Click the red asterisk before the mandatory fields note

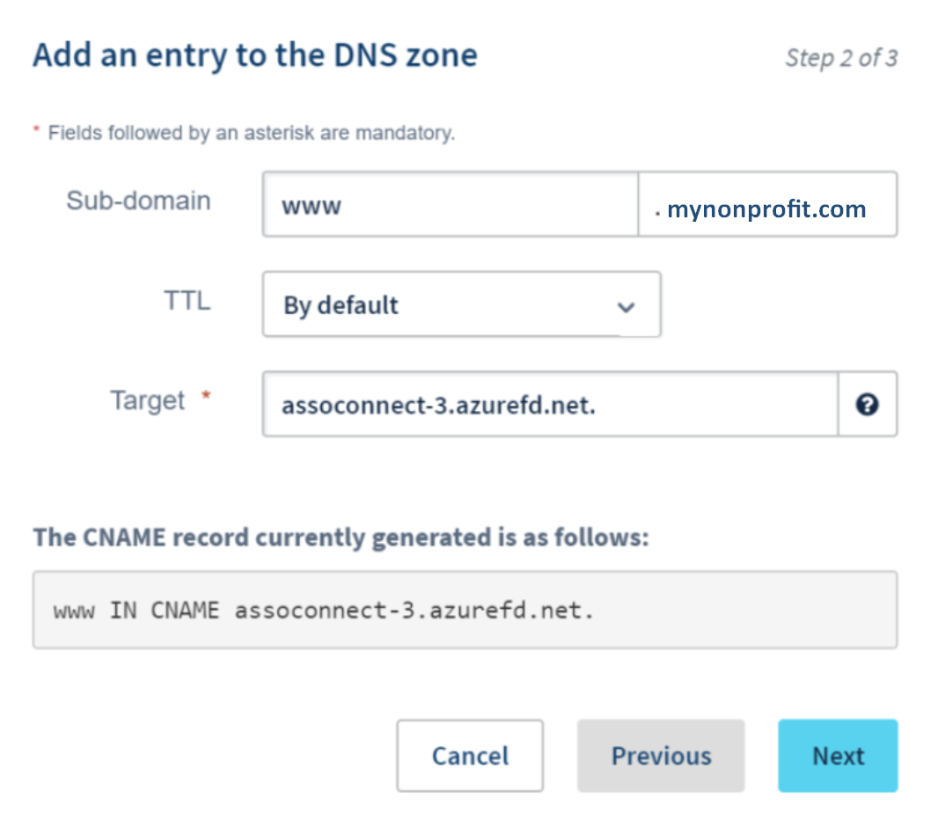click(37, 131)
